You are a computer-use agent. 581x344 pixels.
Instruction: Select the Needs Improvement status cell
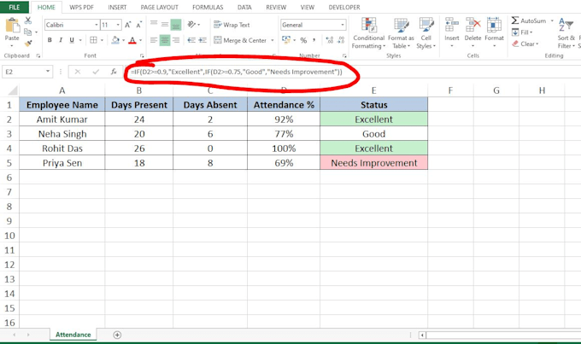(x=374, y=163)
